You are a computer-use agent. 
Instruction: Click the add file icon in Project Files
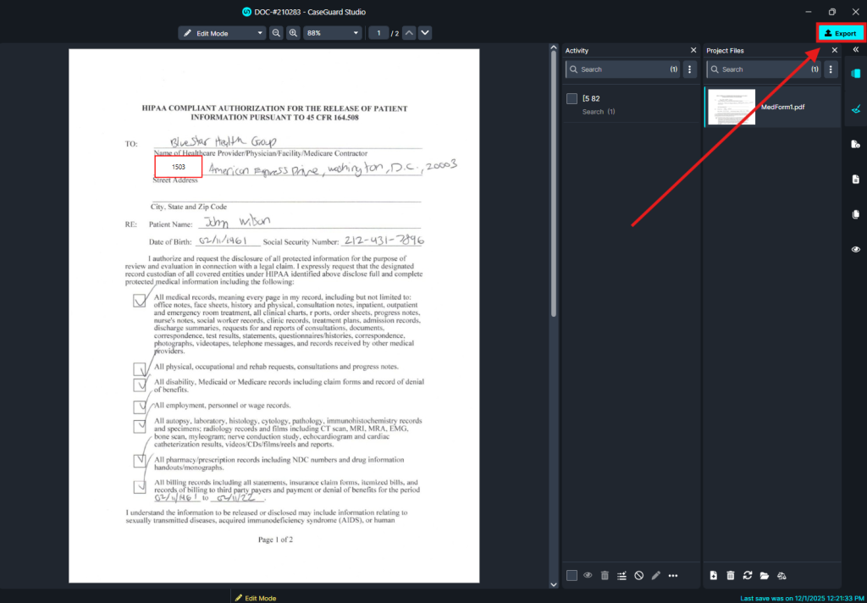click(714, 576)
